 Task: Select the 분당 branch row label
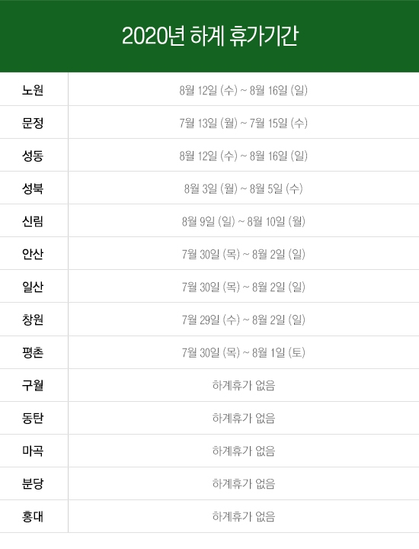[33, 483]
